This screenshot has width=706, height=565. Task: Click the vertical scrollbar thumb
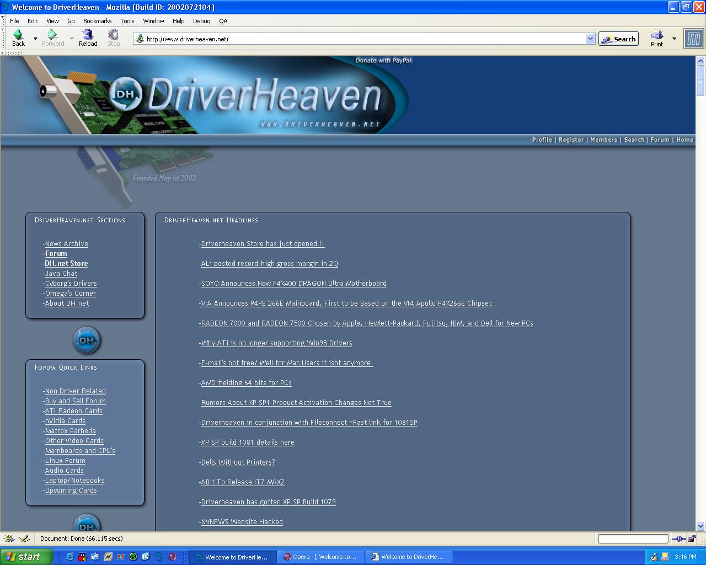[x=700, y=81]
